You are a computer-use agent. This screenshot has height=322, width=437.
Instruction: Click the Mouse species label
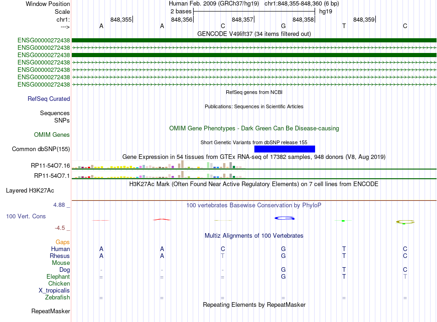click(x=61, y=263)
